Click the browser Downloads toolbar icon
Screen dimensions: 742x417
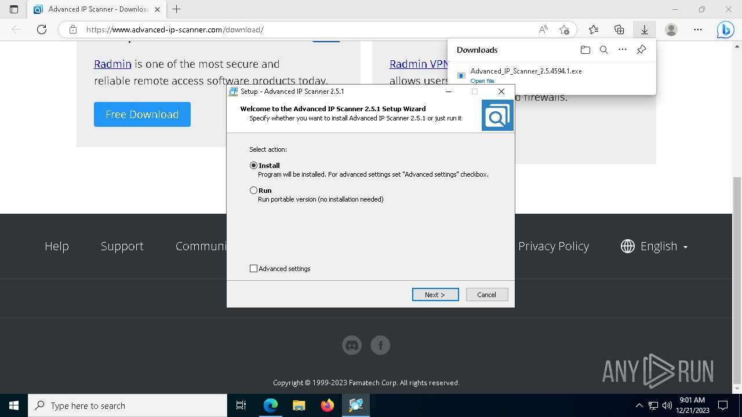pyautogui.click(x=644, y=30)
